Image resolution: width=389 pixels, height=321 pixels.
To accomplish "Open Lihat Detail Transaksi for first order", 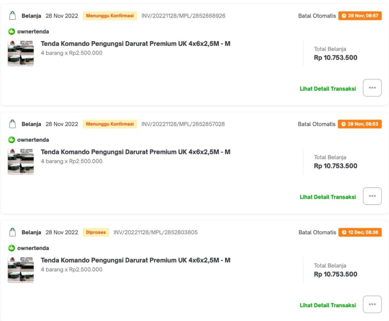I will [327, 89].
